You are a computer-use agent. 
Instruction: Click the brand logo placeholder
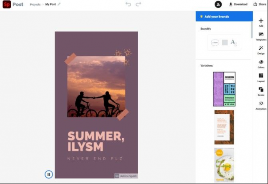pos(215,43)
